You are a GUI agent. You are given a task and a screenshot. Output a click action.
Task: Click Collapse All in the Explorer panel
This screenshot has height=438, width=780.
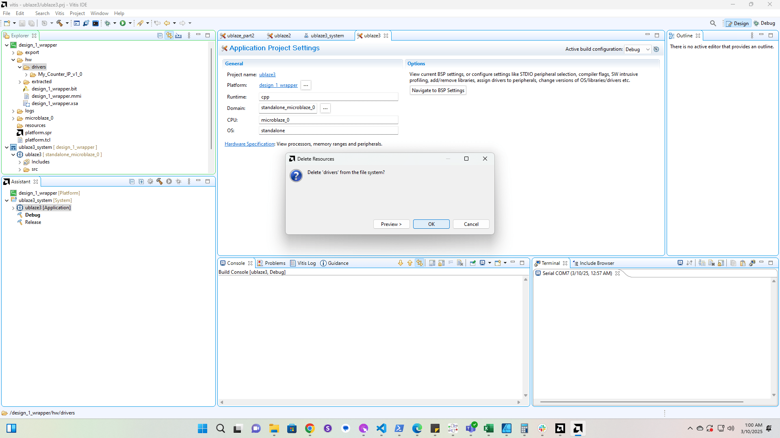pyautogui.click(x=160, y=36)
